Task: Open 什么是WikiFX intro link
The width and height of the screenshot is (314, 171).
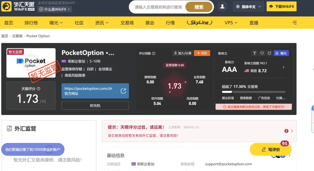Action: pos(55,9)
